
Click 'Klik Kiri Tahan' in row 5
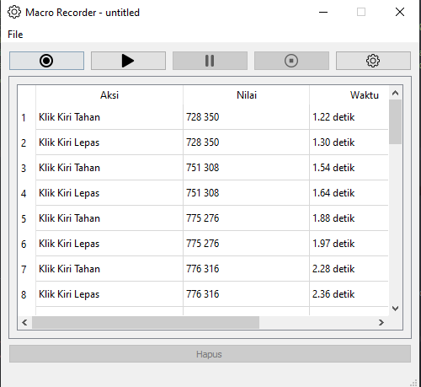click(x=69, y=218)
